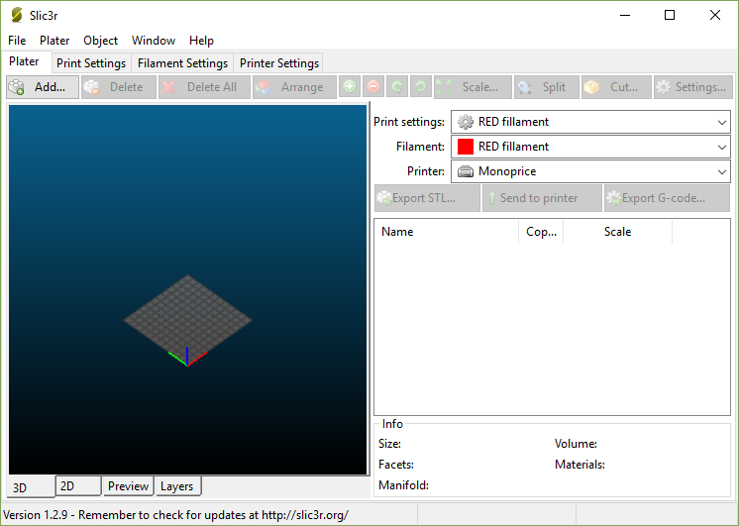Click the red minus fewer copies icon
Image resolution: width=739 pixels, height=526 pixels.
point(372,87)
